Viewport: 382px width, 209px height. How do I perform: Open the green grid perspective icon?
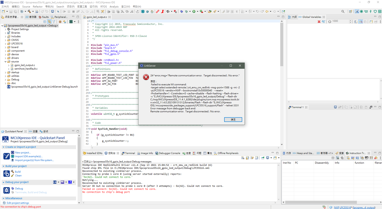[x=380, y=11]
